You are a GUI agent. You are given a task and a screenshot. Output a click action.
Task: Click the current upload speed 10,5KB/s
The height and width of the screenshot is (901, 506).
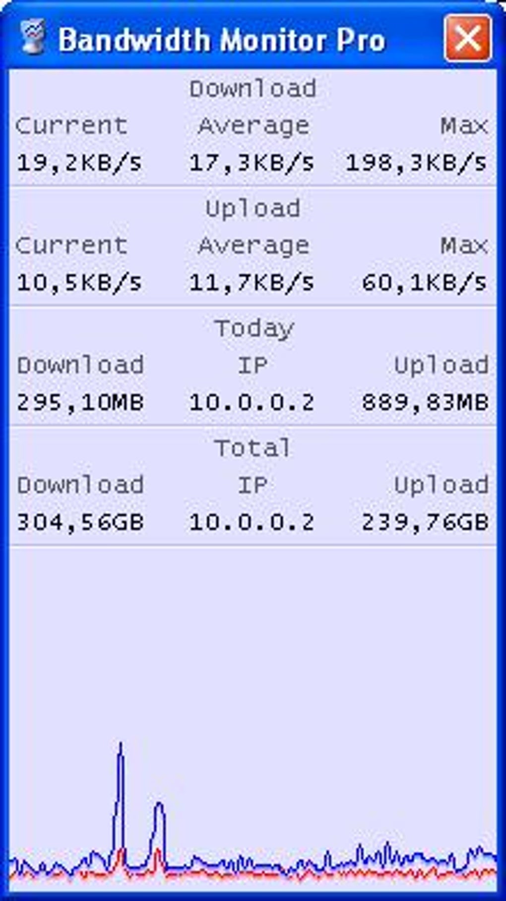click(79, 283)
